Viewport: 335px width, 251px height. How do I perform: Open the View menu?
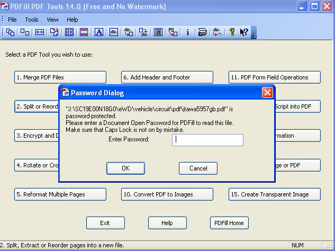click(x=52, y=20)
